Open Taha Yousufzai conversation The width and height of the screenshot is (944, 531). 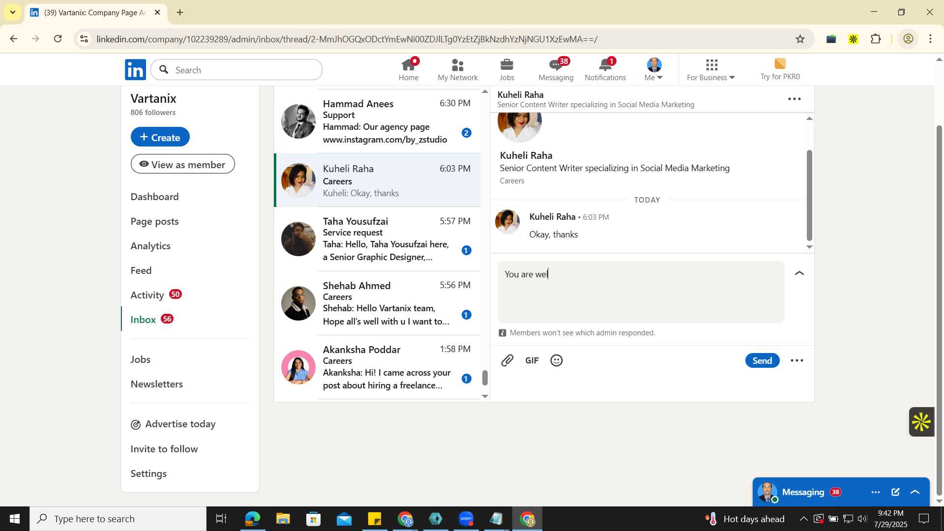point(377,239)
